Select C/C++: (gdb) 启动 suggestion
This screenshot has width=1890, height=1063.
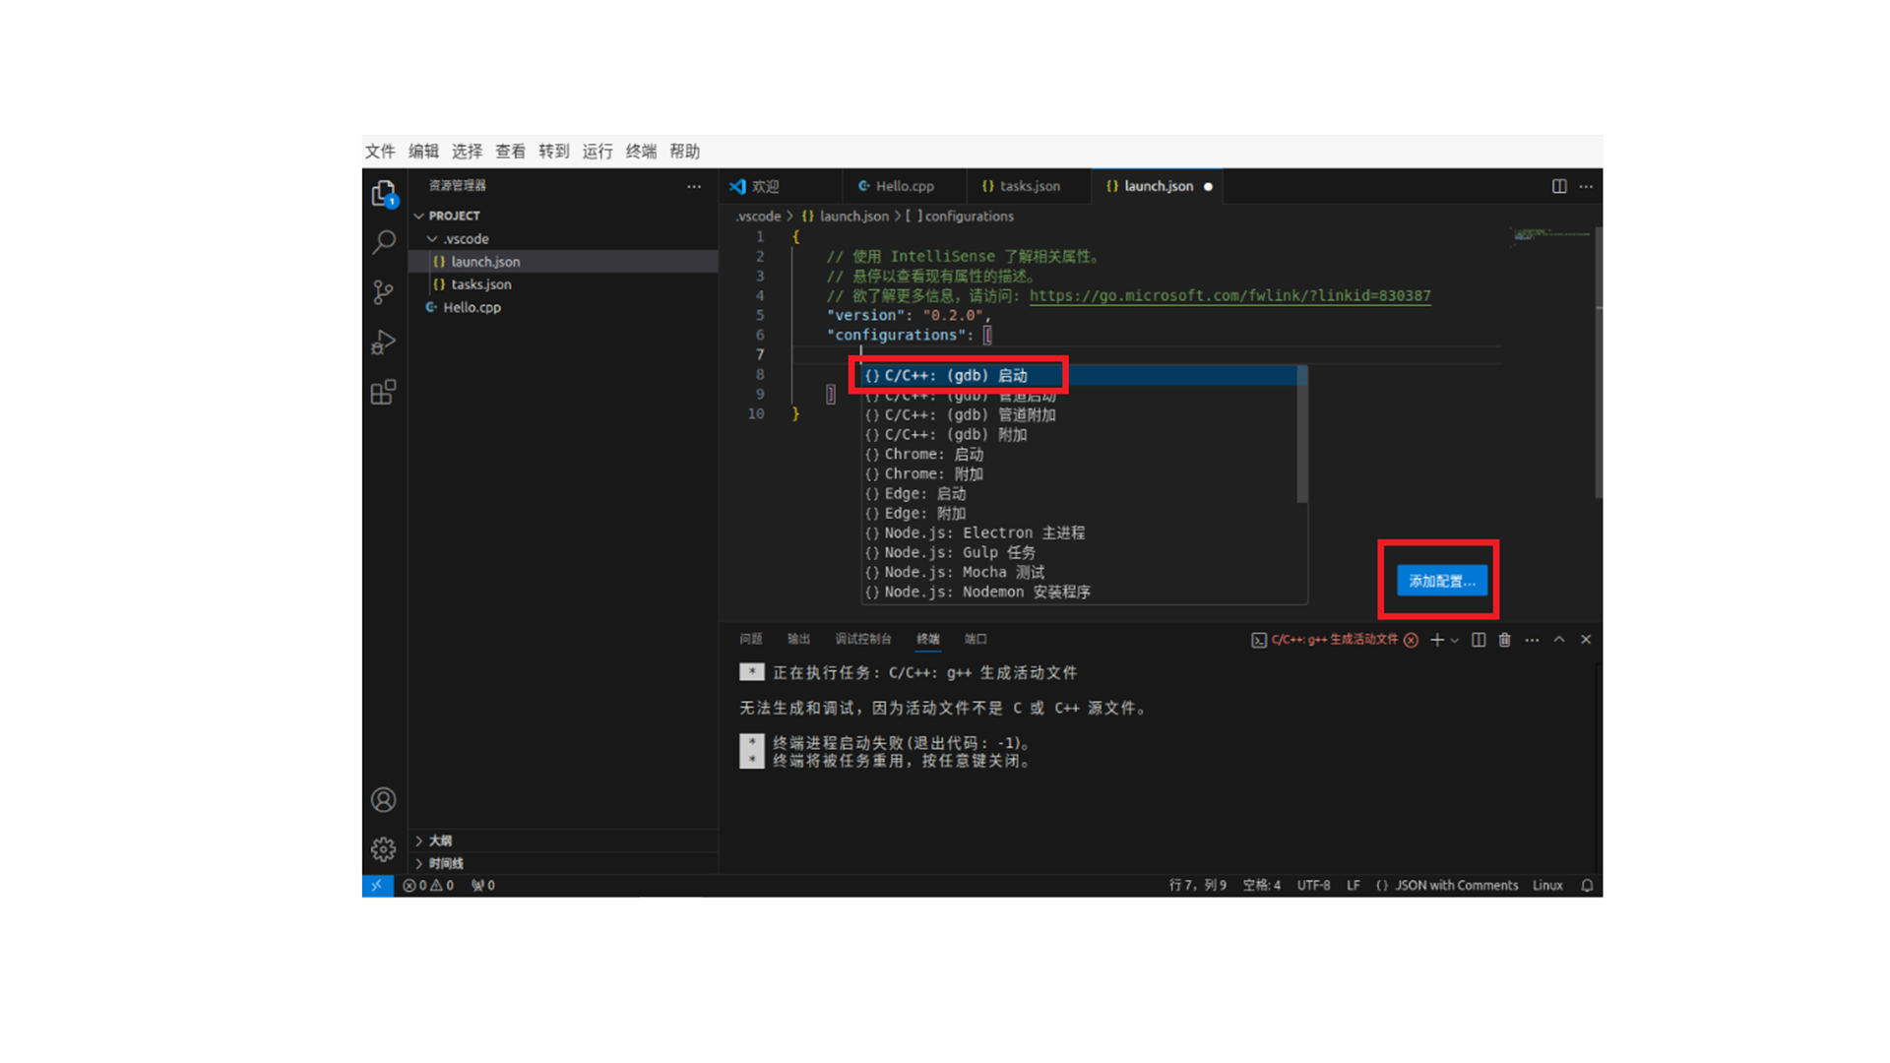pyautogui.click(x=955, y=376)
